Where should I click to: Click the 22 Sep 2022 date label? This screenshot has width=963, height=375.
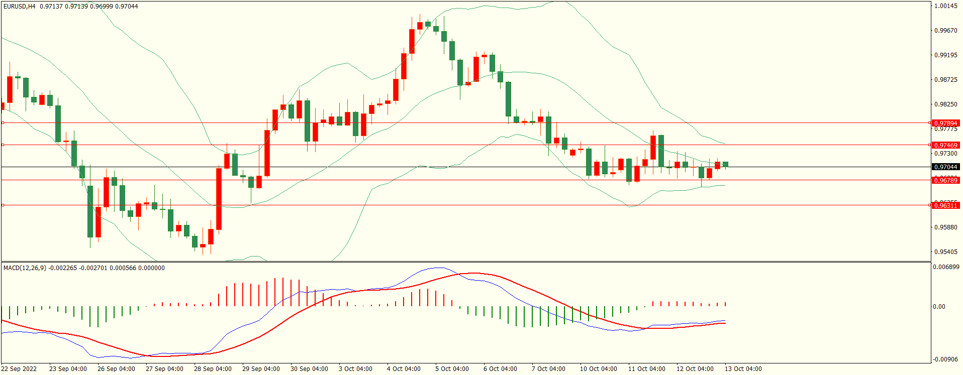19,369
